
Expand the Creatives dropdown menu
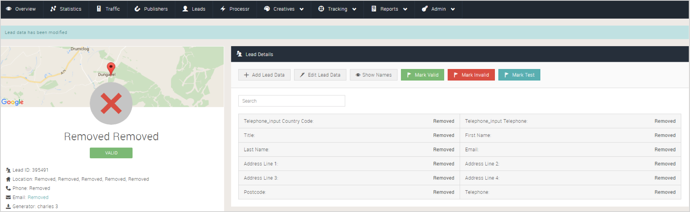point(284,9)
